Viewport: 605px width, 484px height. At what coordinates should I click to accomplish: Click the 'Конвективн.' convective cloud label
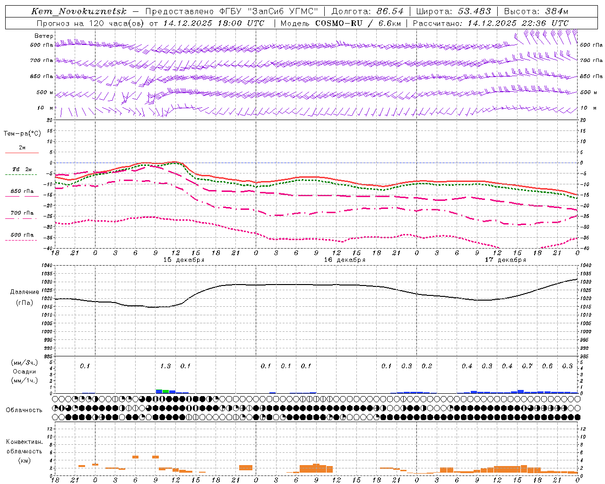(x=24, y=442)
